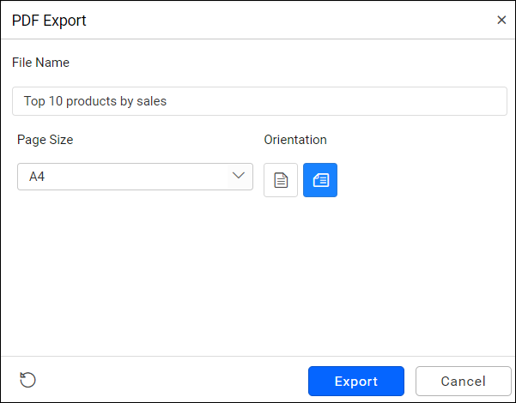Close the PDF Export dialog
This screenshot has width=516, height=403.
point(501,20)
